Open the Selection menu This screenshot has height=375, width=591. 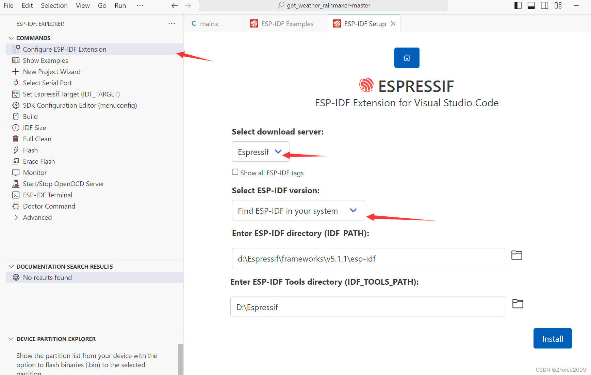54,5
